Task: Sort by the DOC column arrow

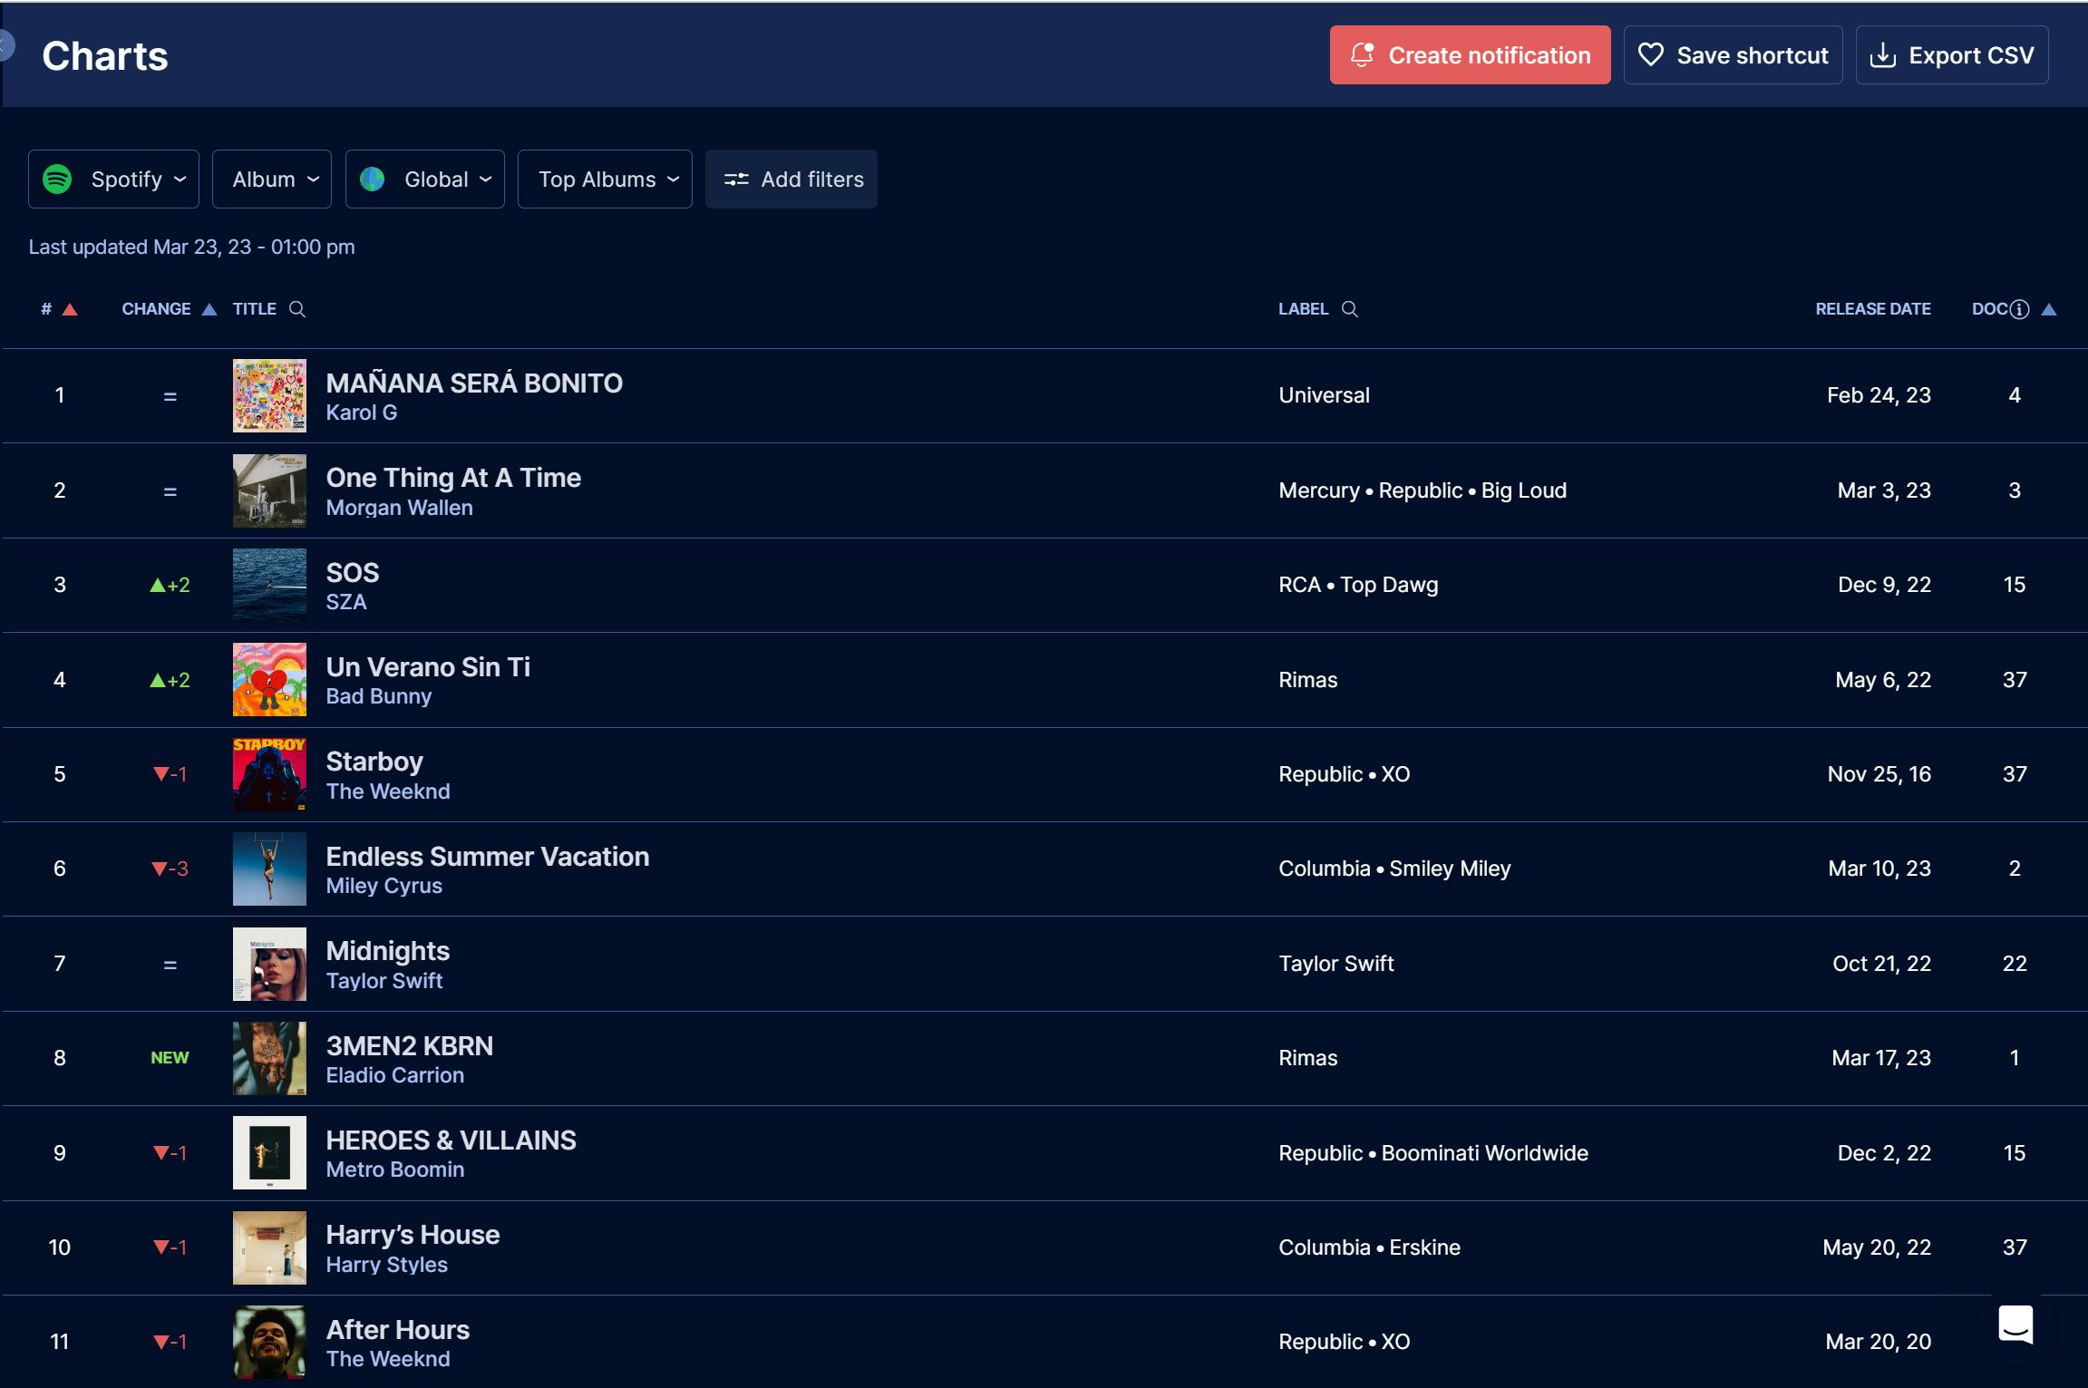Action: pos(2049,309)
